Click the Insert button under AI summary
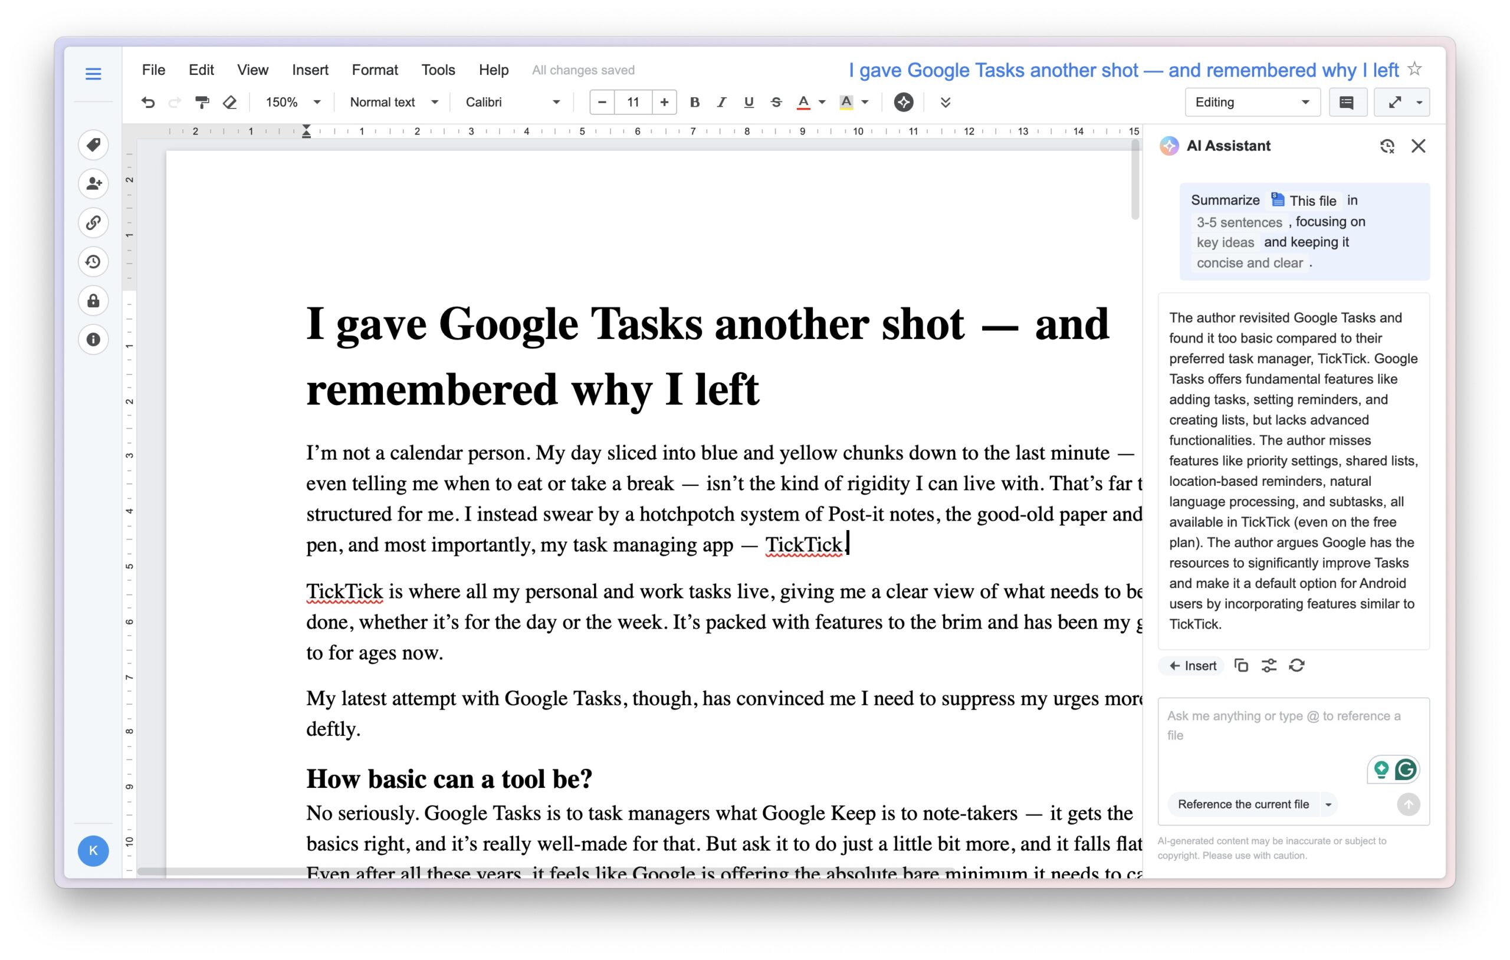 click(1193, 666)
